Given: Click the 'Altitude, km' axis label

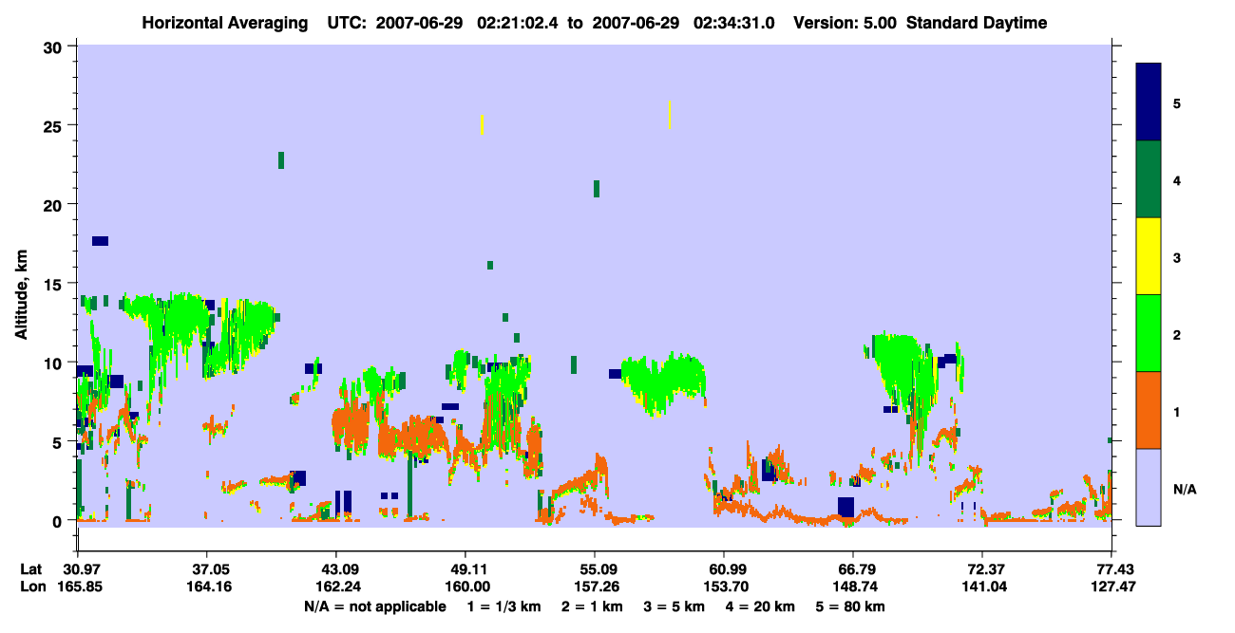Looking at the screenshot, I should [x=23, y=295].
